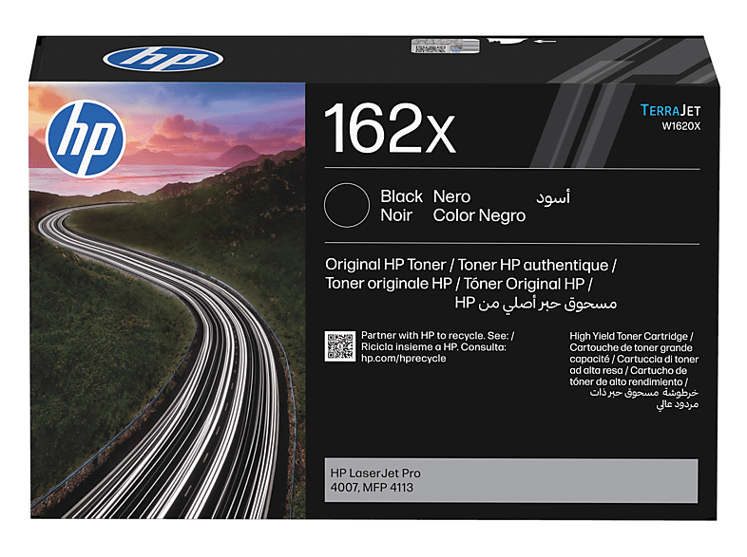Click the 'HP LaserJet Pro' compatibility label
Viewport: 747px width, 557px height.
pyautogui.click(x=375, y=473)
